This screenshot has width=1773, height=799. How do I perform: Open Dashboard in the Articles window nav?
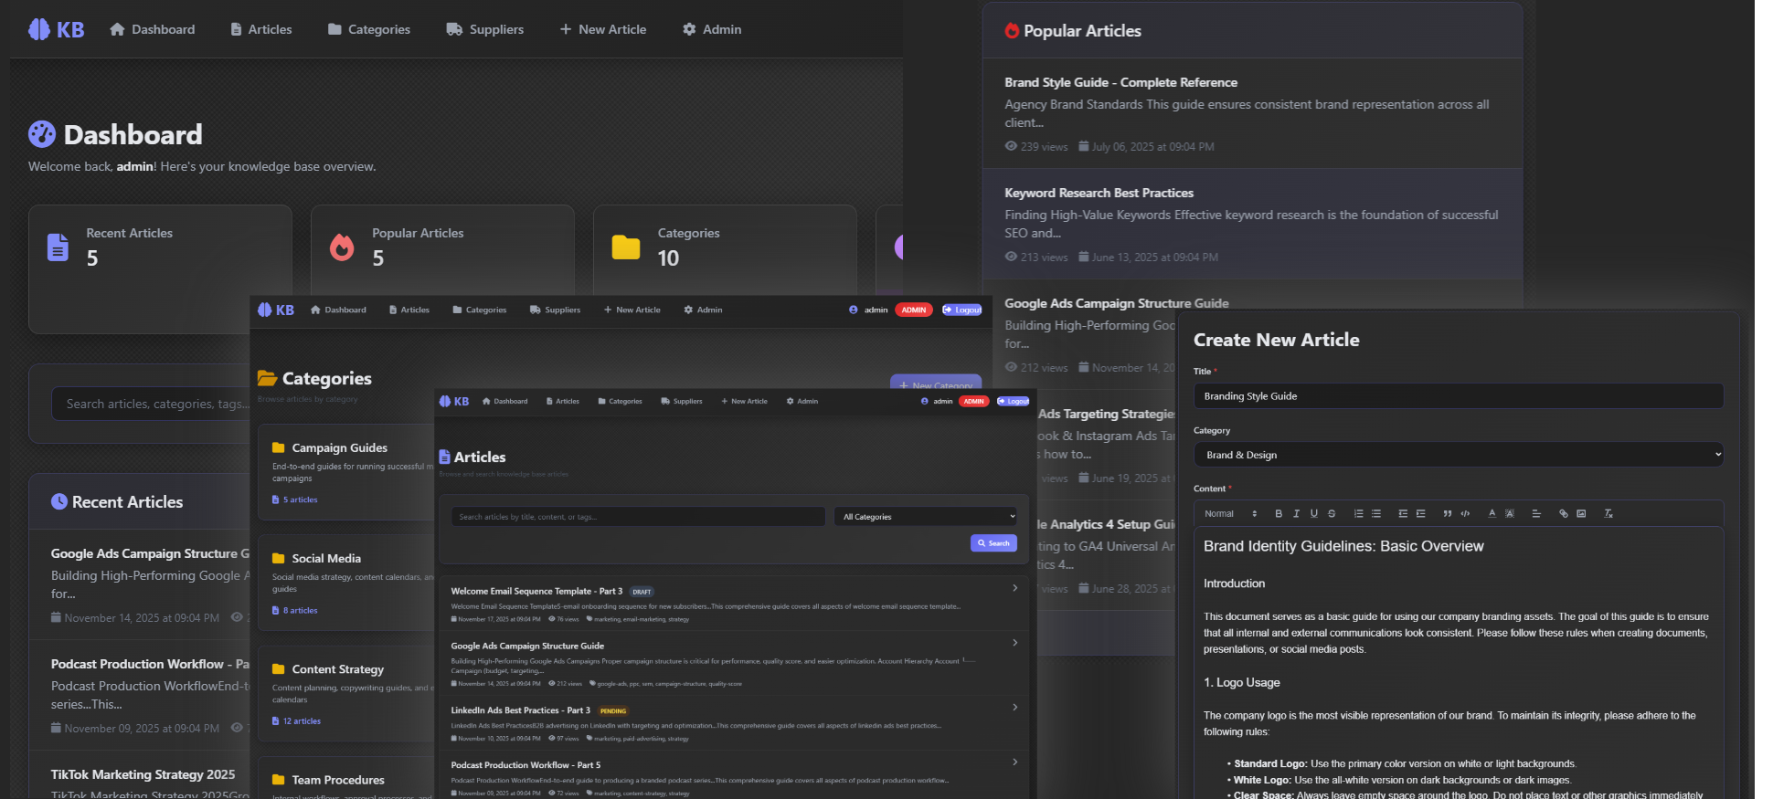click(505, 401)
